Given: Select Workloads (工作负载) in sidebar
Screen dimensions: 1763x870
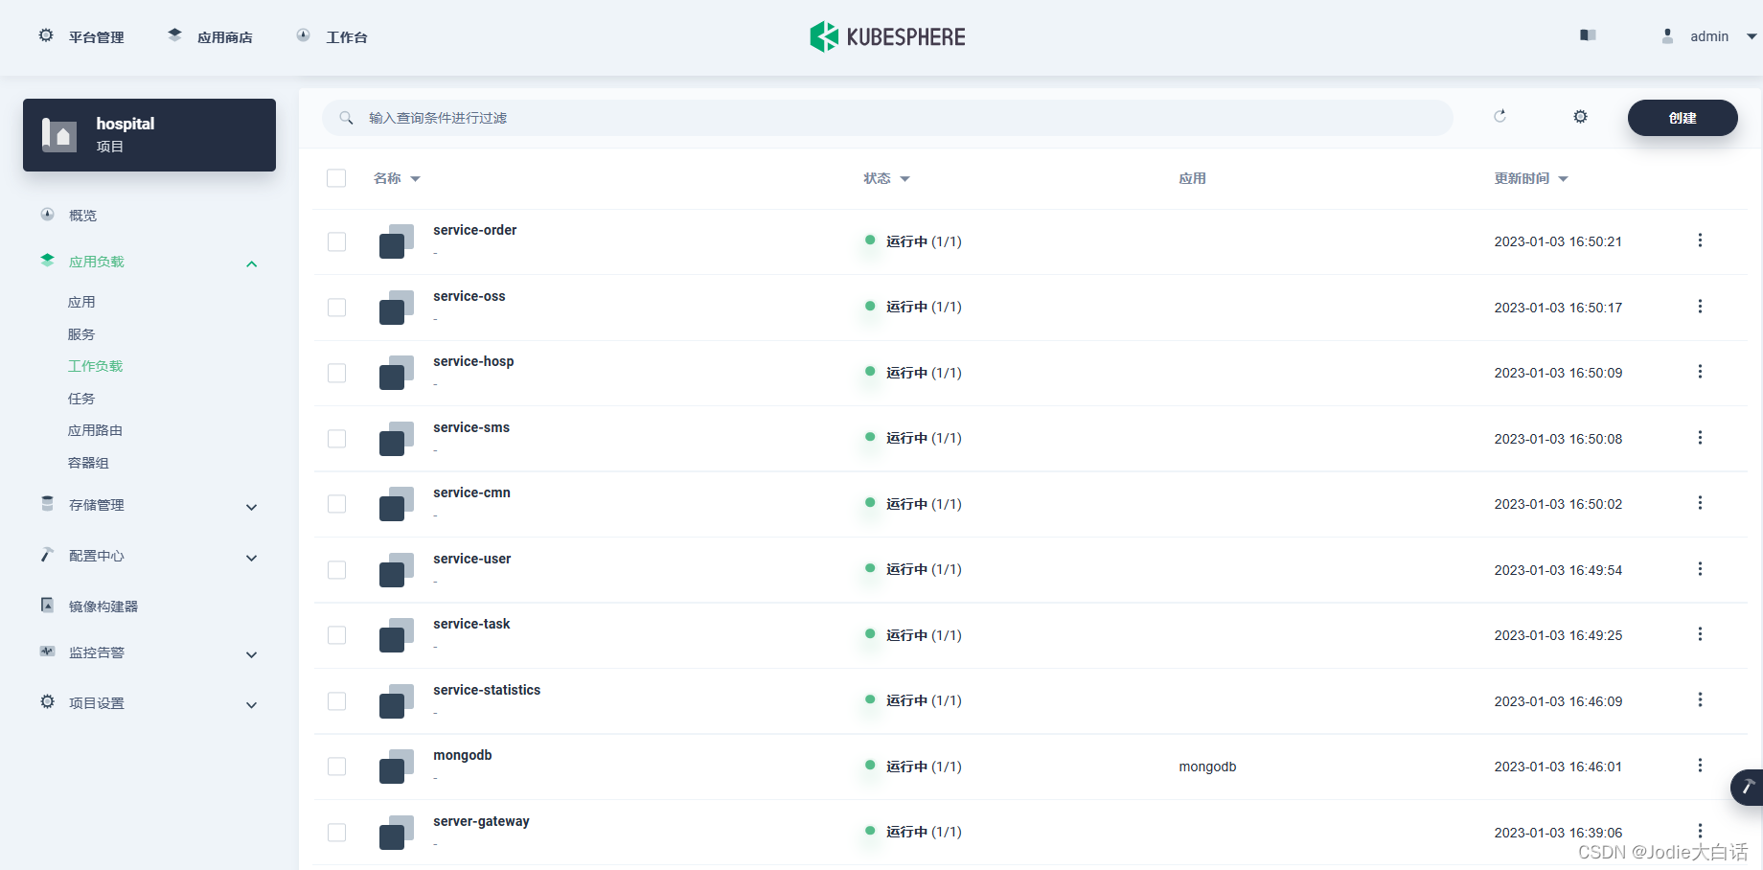Looking at the screenshot, I should [95, 366].
